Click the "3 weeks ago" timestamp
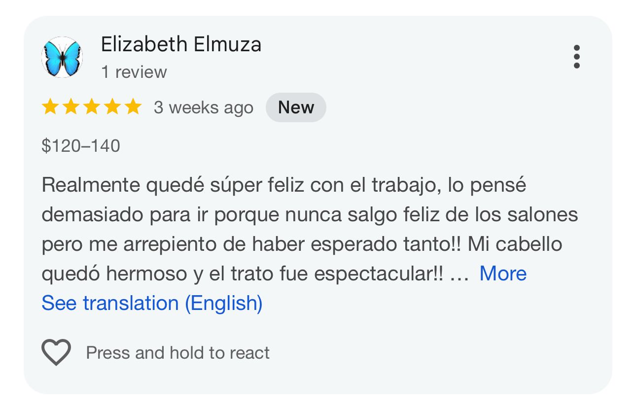 click(x=203, y=107)
